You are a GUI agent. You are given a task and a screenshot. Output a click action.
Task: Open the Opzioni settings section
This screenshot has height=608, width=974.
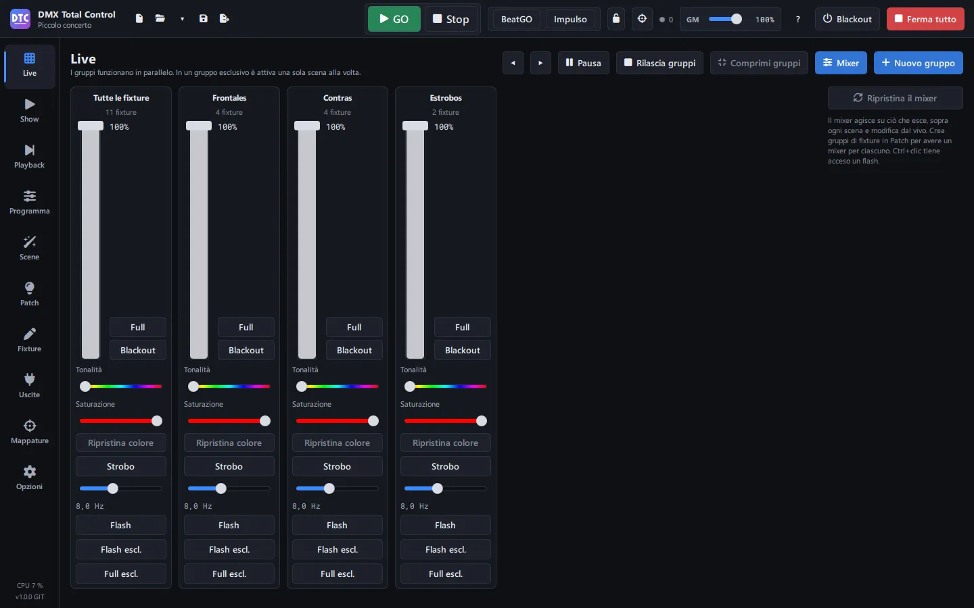click(30, 478)
